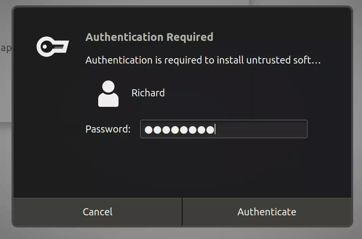The image size is (362, 239).
Task: Click the Password: label
Action: click(x=108, y=129)
